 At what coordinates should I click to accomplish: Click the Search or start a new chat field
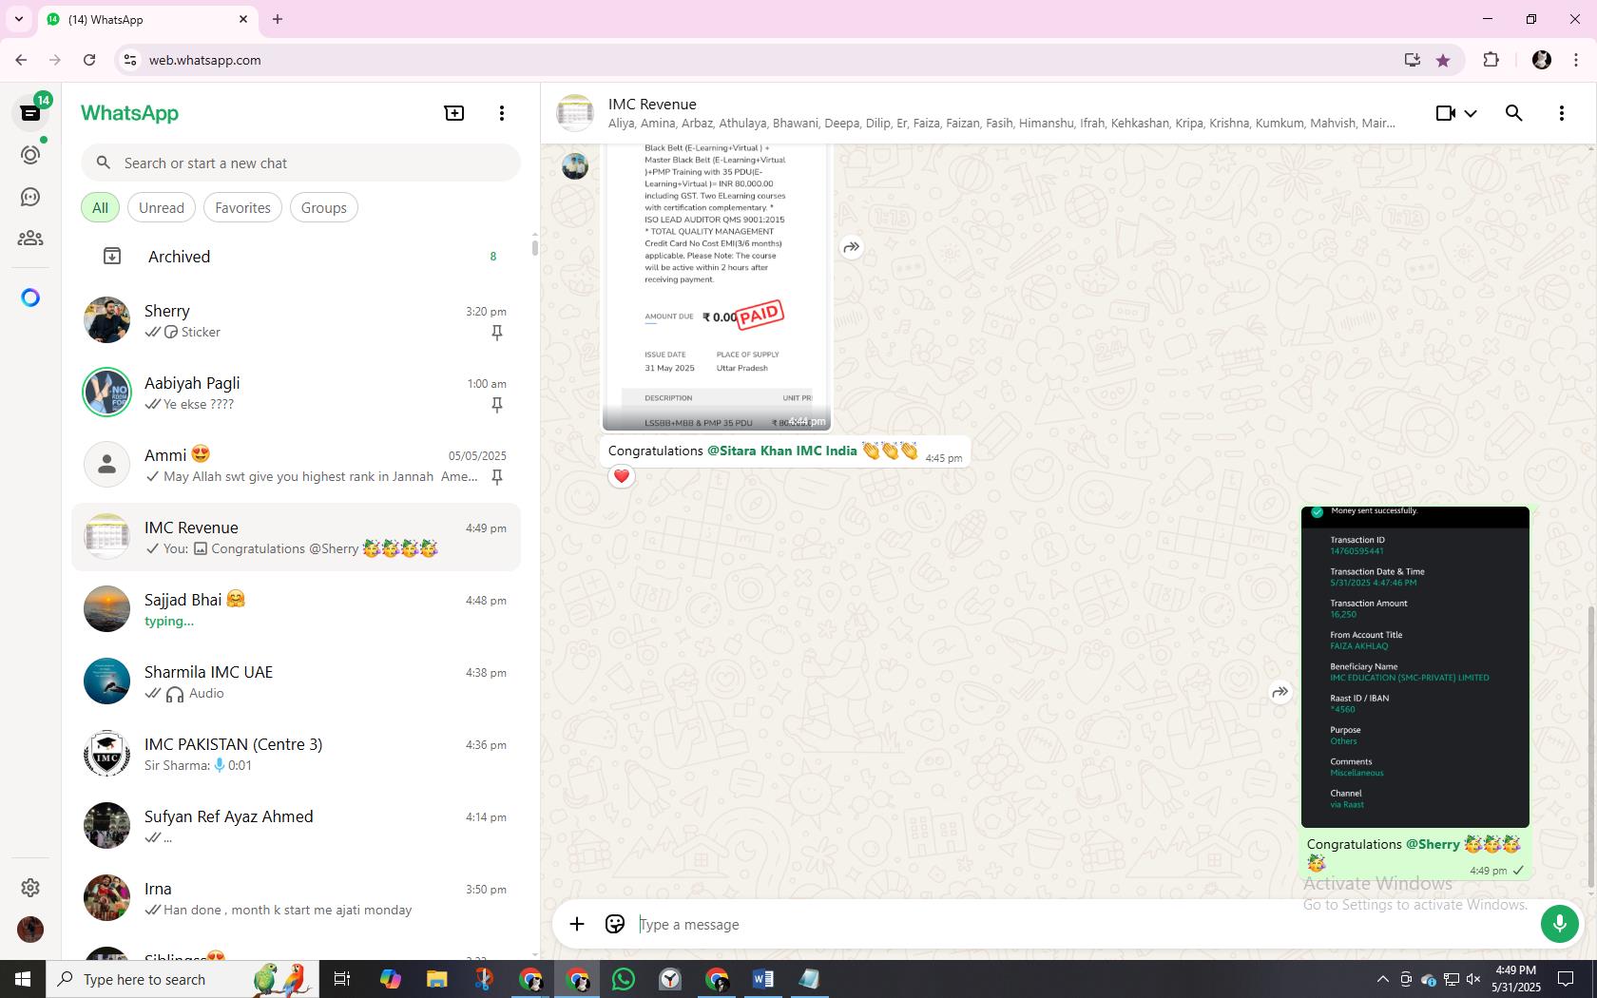pos(300,163)
